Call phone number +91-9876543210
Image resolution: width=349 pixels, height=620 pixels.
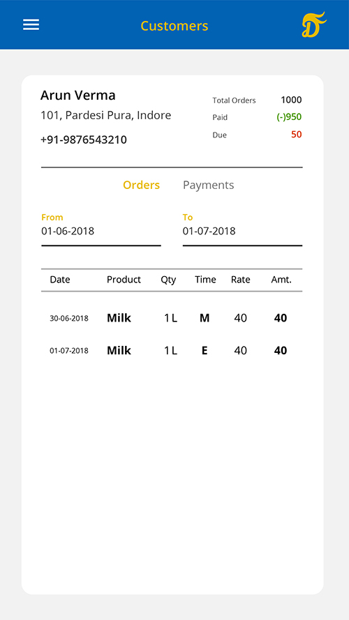tap(84, 140)
